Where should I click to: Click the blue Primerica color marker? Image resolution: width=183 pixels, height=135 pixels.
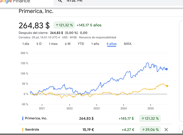tap(22, 118)
